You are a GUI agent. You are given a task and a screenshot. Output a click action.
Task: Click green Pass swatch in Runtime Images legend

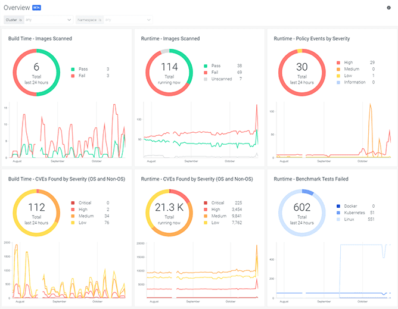point(206,66)
